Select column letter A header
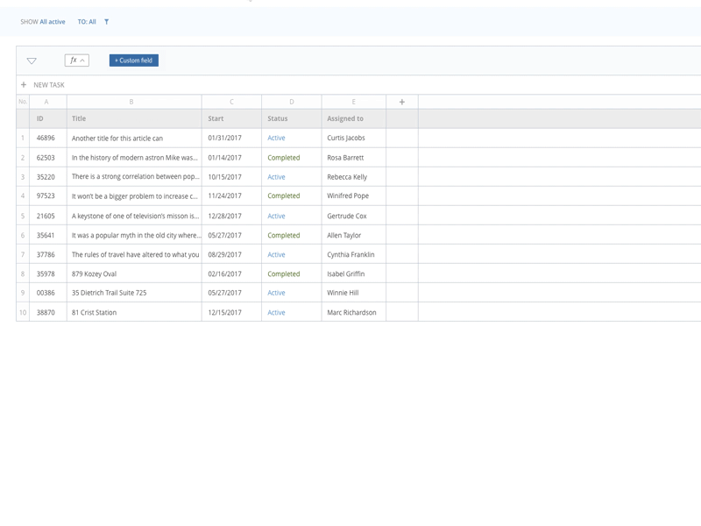Viewport: 701px width, 526px height. tap(46, 102)
